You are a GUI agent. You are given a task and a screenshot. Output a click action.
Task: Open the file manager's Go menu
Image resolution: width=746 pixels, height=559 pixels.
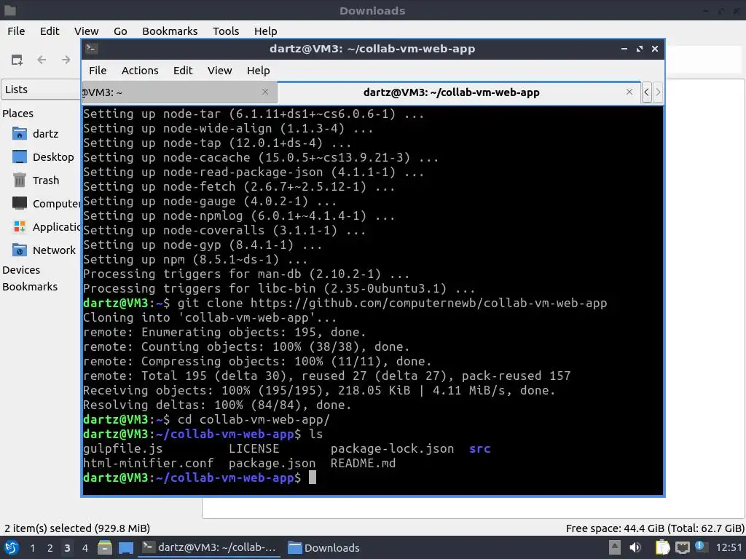coord(120,31)
